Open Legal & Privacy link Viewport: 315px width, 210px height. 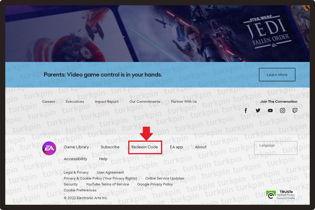[x=76, y=172]
